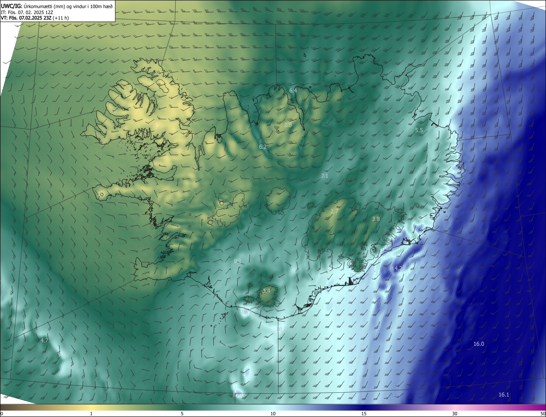Click the 4.7 value label in the southwest
The width and height of the screenshot is (546, 417).
[x=44, y=340]
